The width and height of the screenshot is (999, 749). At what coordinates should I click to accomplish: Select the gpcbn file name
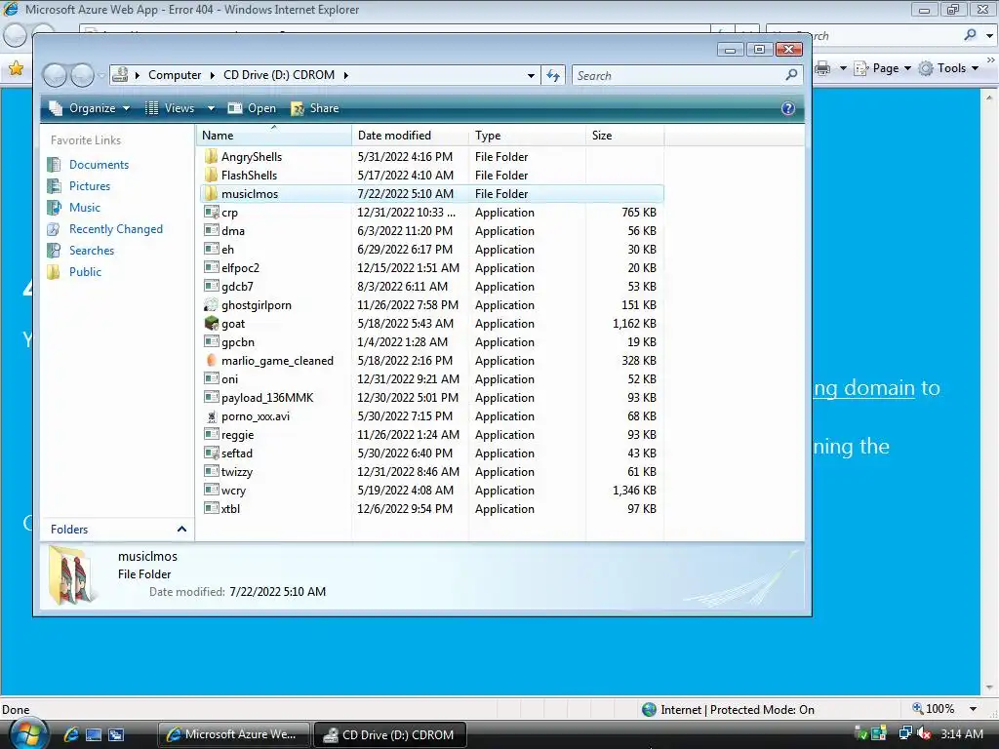(x=238, y=342)
